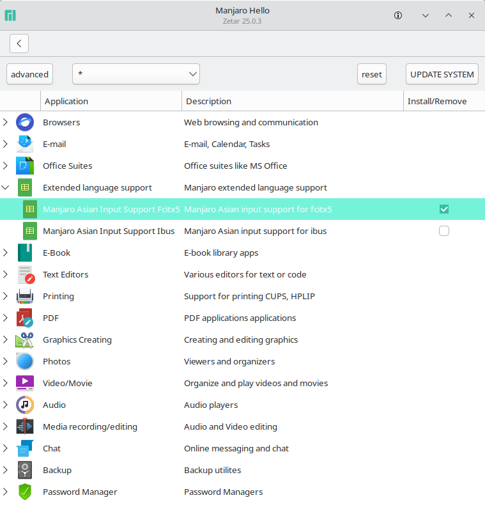Click the Text Editors icon
Viewport: 485px width, 507px height.
pyautogui.click(x=26, y=274)
